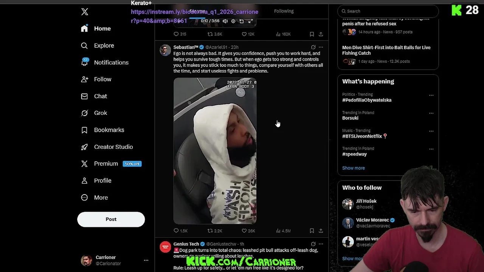Reply to Sebastian's post with 1.5K comments

tap(180, 231)
